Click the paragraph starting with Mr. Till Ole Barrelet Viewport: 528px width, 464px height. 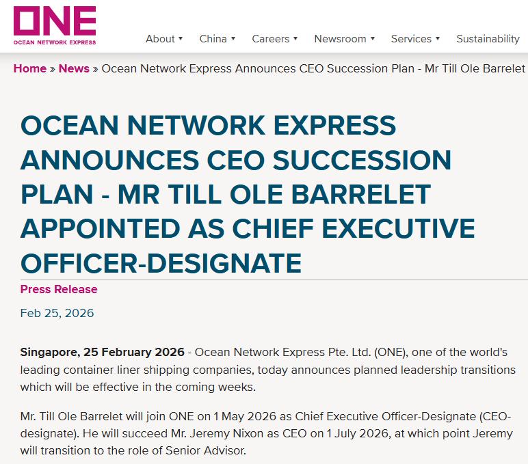[264, 434]
